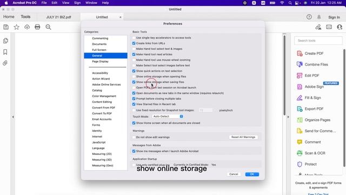Open the Edit menu
The height and width of the screenshot is (195, 346).
[x=54, y=3]
